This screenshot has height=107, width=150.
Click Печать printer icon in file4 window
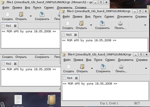(121, 67)
